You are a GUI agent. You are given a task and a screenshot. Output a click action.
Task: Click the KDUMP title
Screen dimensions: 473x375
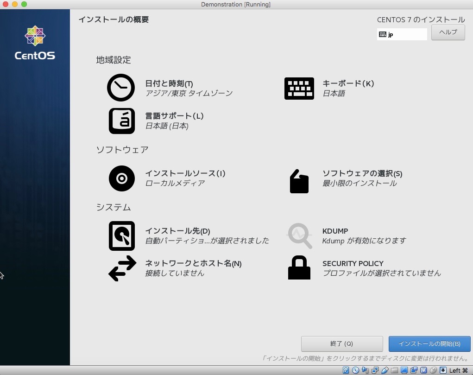335,231
